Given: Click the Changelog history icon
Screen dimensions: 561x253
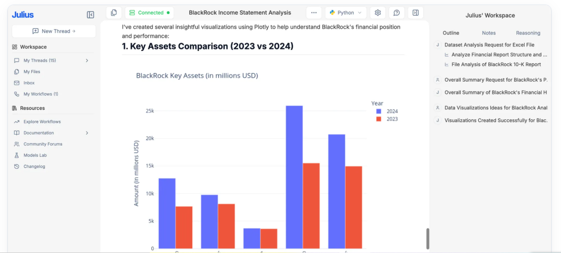Looking at the screenshot, I should (17, 166).
